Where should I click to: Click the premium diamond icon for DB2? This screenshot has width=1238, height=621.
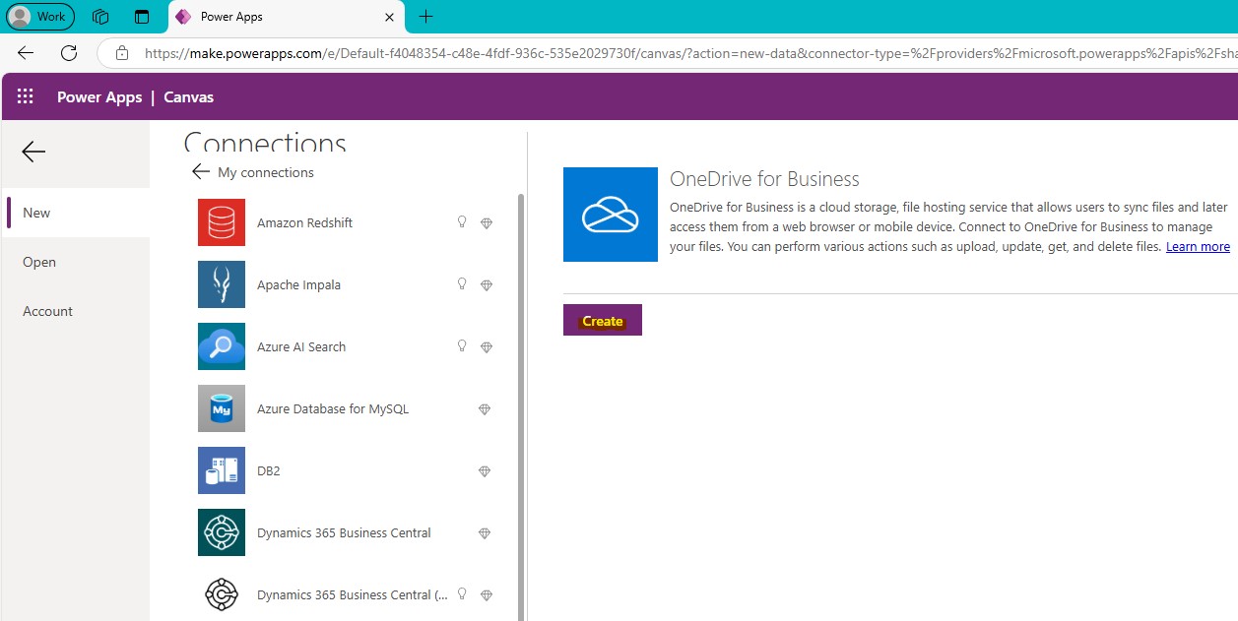pos(485,471)
